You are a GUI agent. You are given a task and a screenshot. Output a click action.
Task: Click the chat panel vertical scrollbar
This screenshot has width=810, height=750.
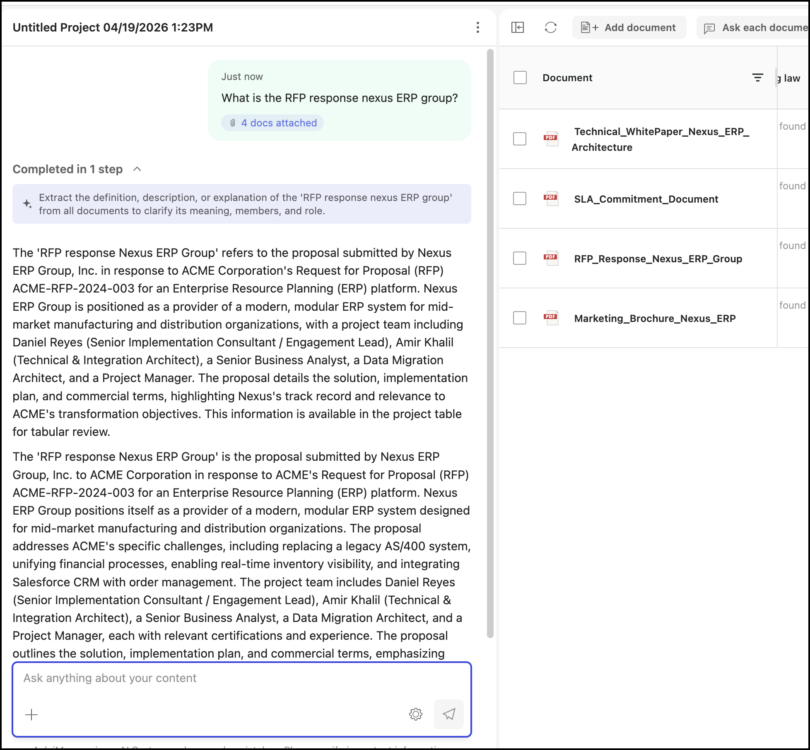tap(490, 343)
